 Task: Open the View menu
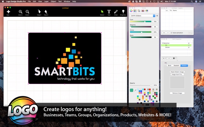(x=40, y=2)
